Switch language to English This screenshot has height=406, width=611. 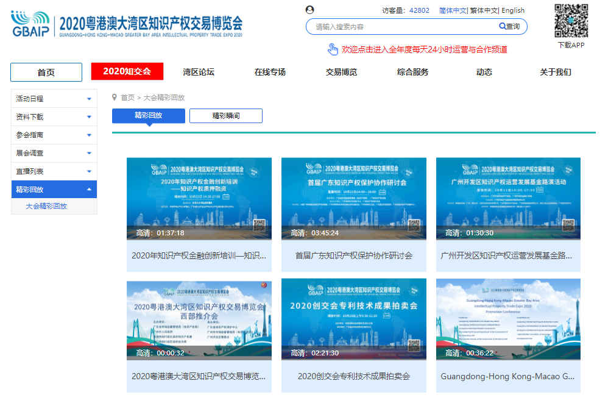click(513, 10)
